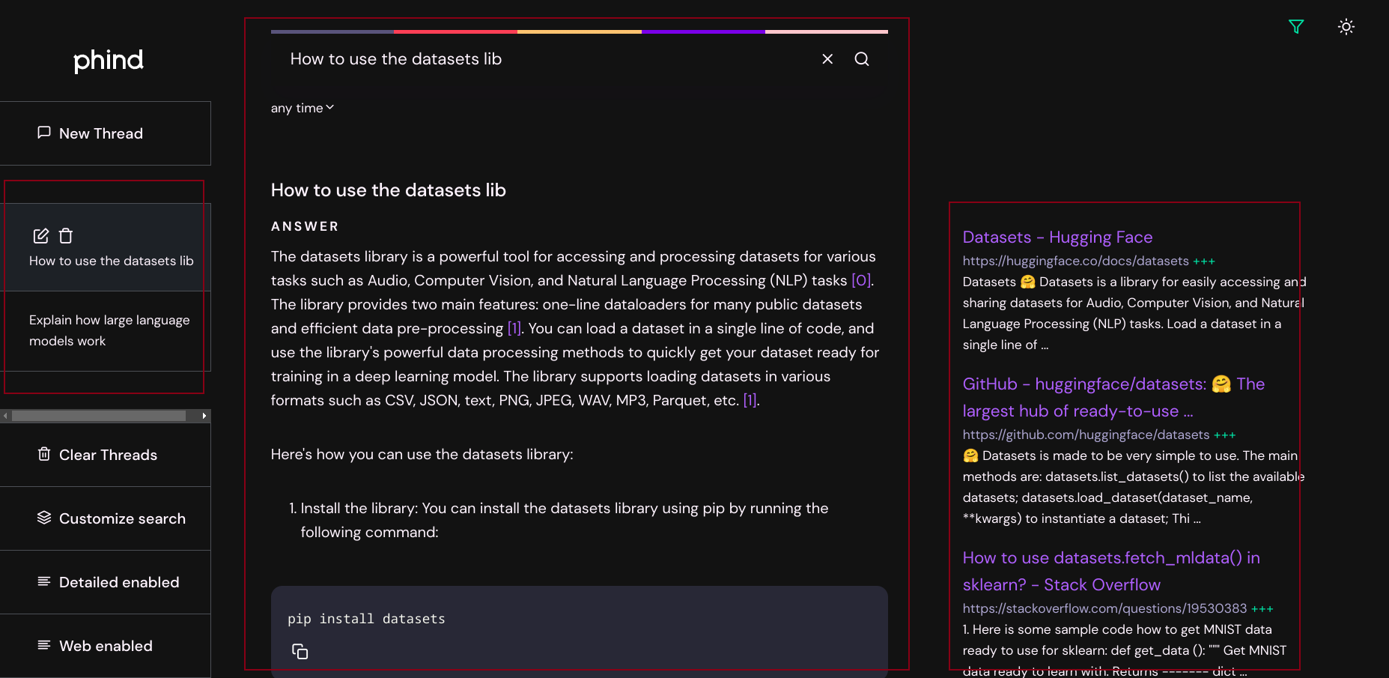Click the lines icon beside Web enabled
The image size is (1389, 678).
44,645
